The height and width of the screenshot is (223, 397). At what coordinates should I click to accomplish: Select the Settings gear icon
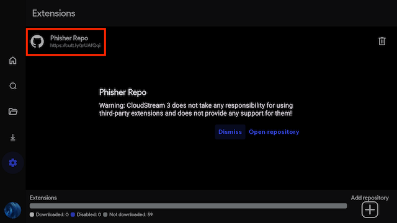tap(12, 162)
